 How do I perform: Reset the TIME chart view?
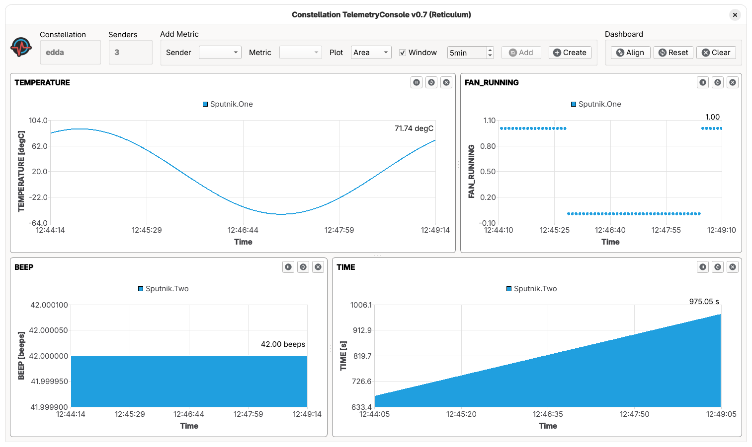pos(717,267)
